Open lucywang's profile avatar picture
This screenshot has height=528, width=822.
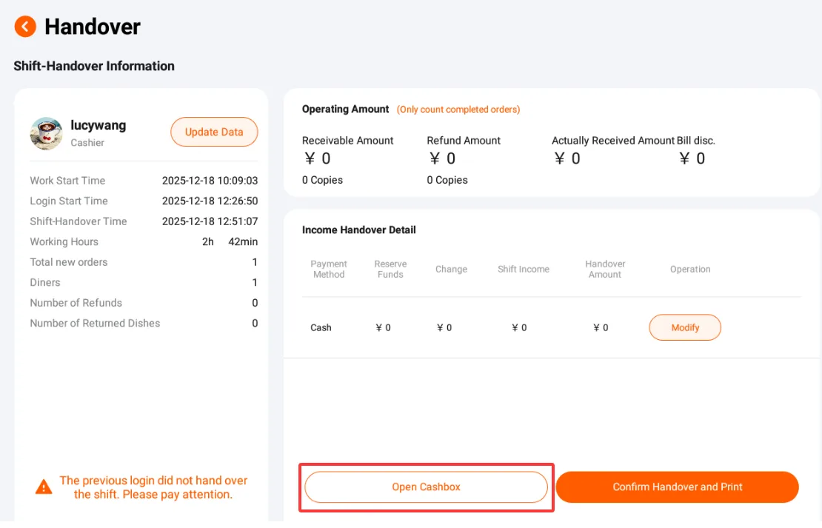click(x=46, y=133)
